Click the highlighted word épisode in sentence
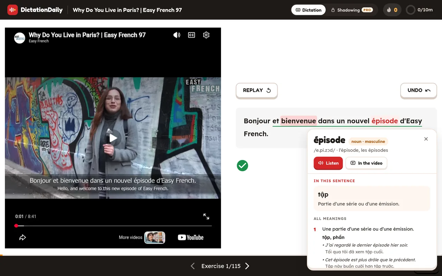This screenshot has height=276, width=442. click(x=385, y=121)
